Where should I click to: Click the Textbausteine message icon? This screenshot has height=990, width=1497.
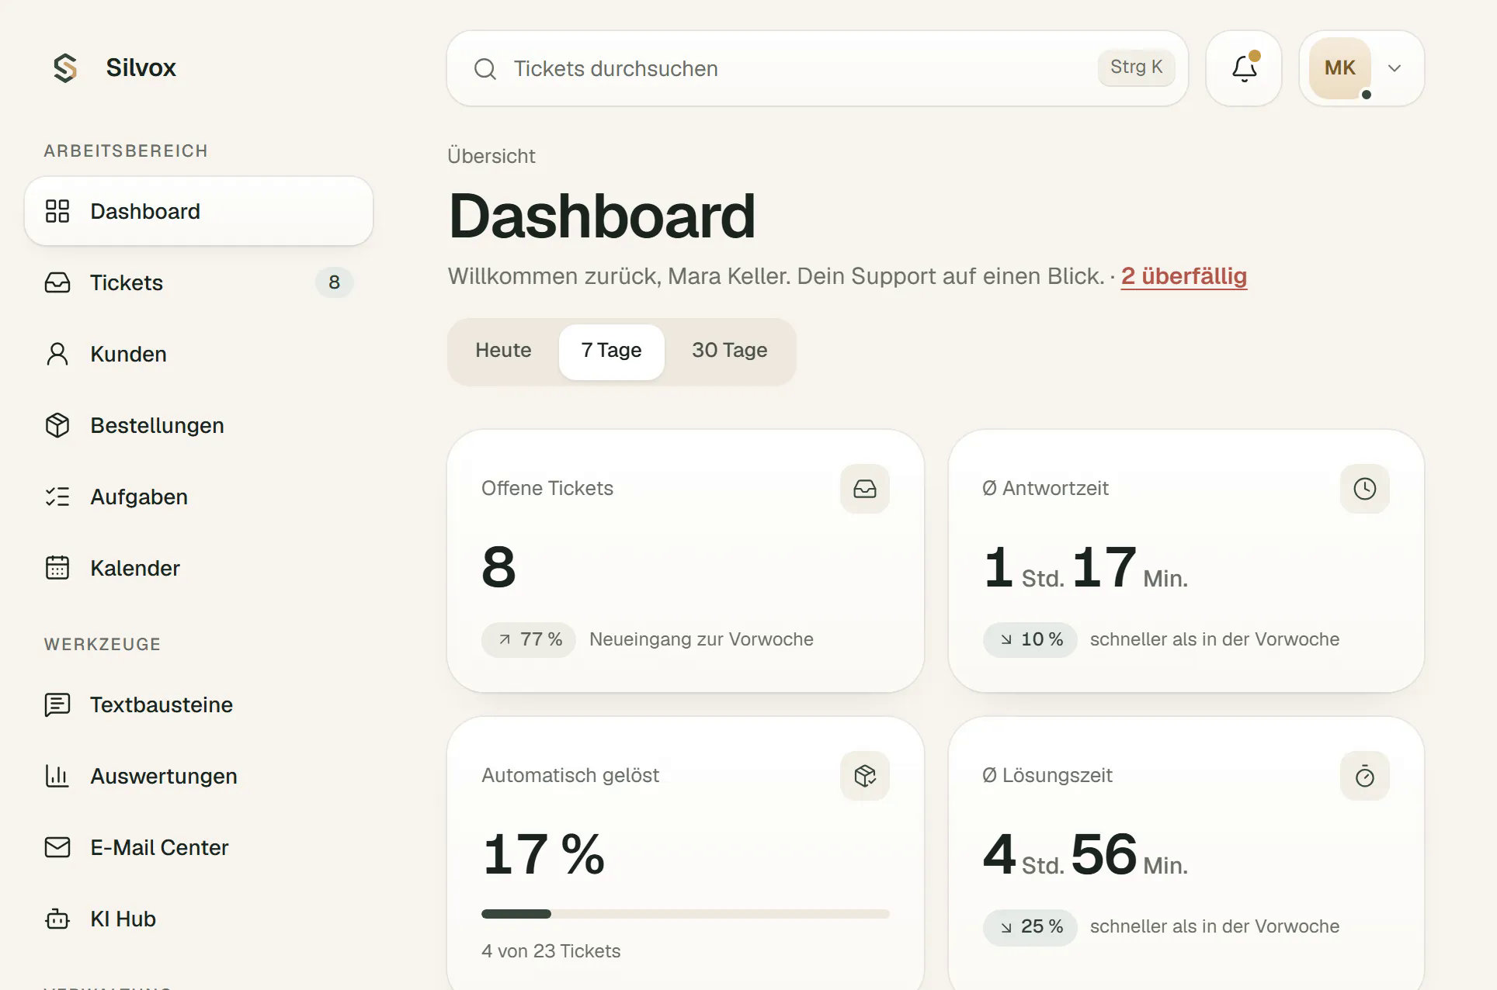pos(57,704)
